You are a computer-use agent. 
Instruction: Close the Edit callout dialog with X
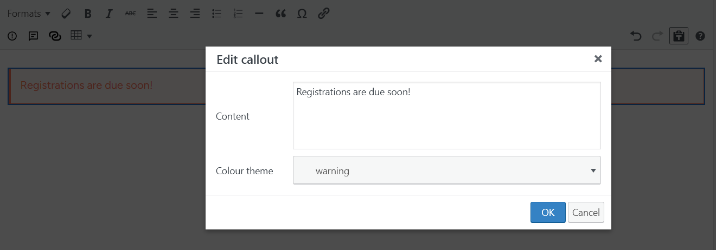pos(598,59)
